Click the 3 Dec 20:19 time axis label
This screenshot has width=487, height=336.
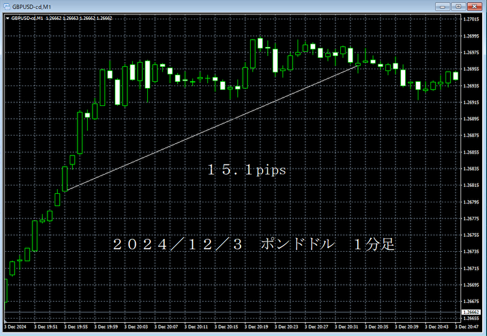(256, 327)
